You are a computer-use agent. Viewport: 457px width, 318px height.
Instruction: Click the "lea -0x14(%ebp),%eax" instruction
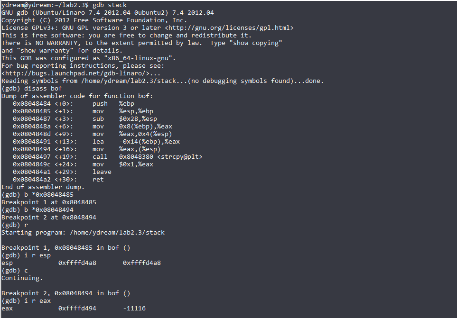pos(136,141)
